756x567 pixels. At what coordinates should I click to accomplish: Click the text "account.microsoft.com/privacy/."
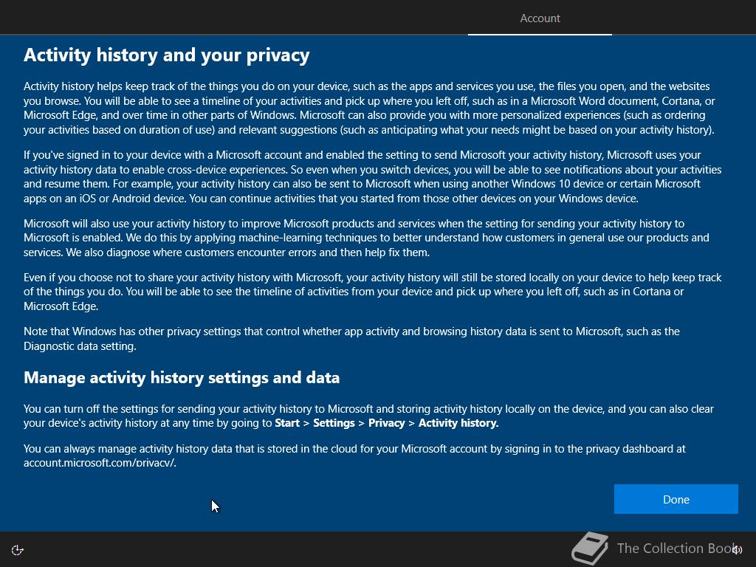pos(100,463)
